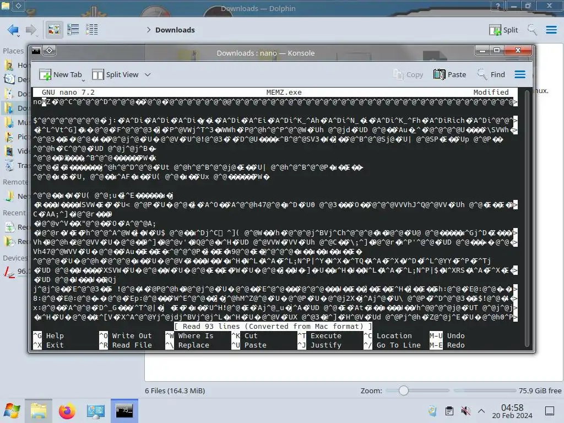Click ^C Location in nano shortcuts
The width and height of the screenshot is (564, 423).
(x=388, y=335)
